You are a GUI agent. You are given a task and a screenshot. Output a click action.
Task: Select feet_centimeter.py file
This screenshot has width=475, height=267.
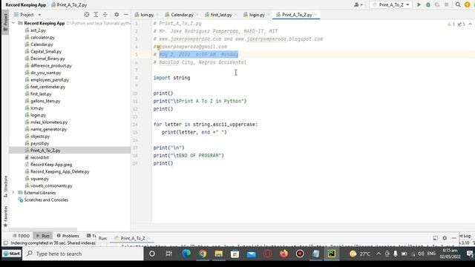pyautogui.click(x=47, y=87)
